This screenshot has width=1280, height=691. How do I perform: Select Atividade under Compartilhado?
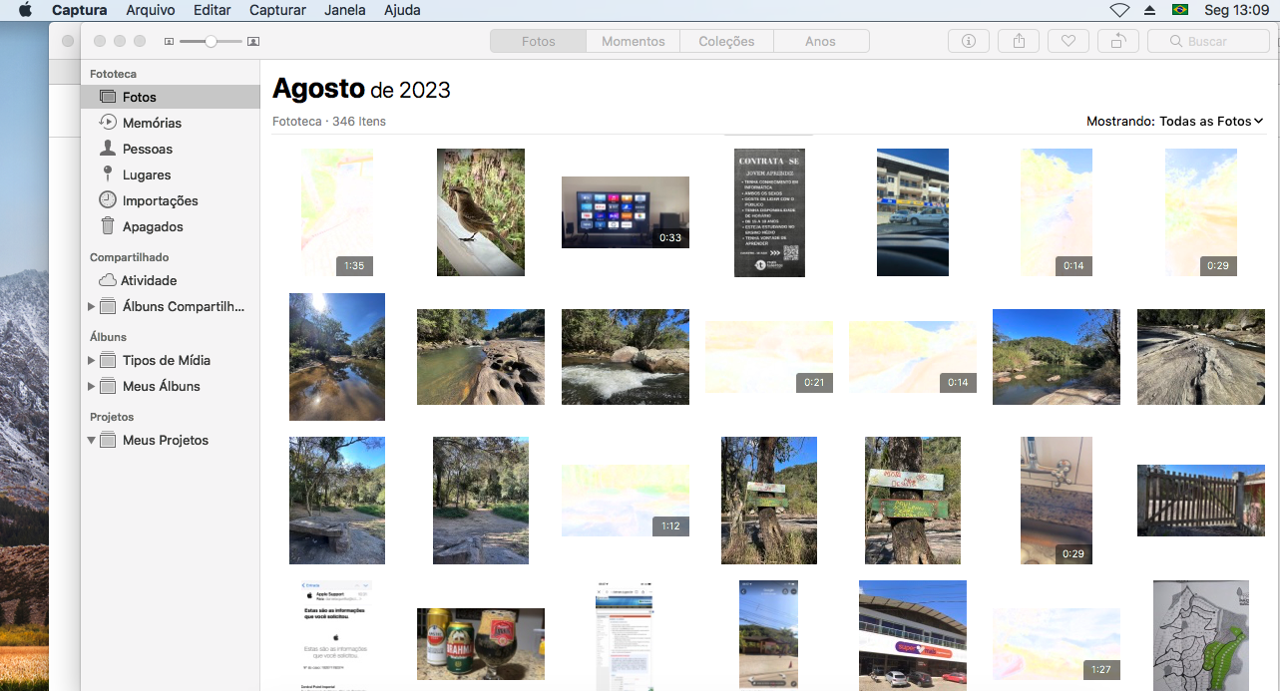[x=149, y=280]
